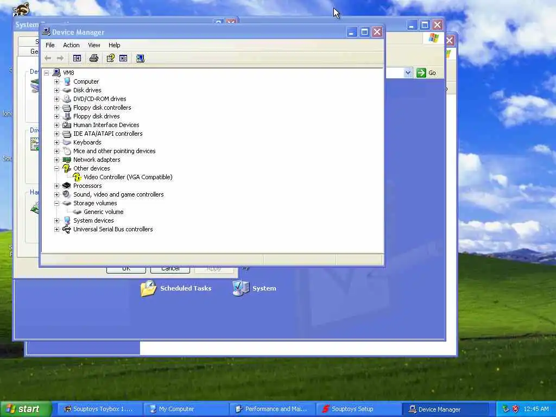
Task: Expand the Computer node
Action: 56,81
